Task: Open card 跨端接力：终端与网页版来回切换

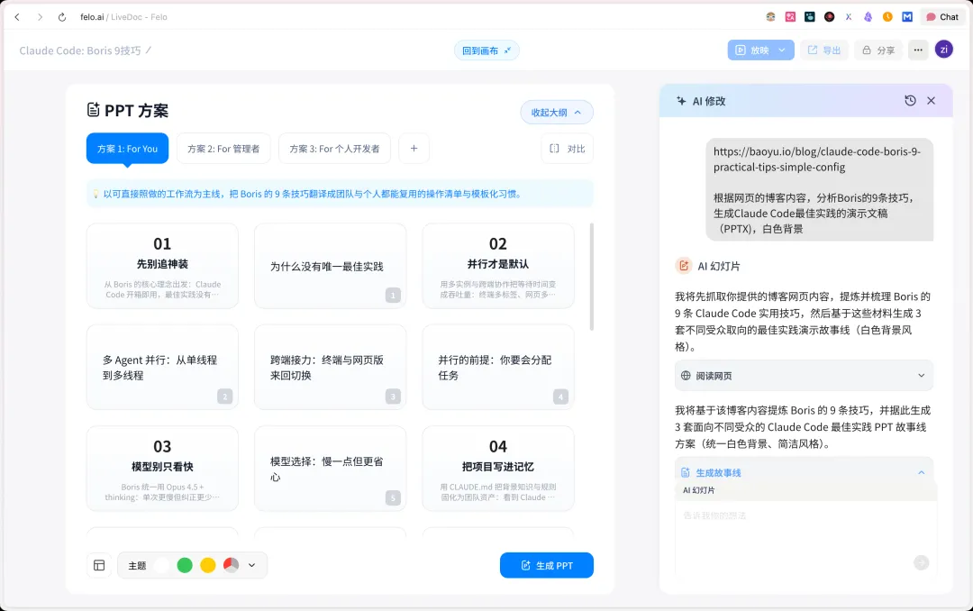Action: click(x=330, y=367)
